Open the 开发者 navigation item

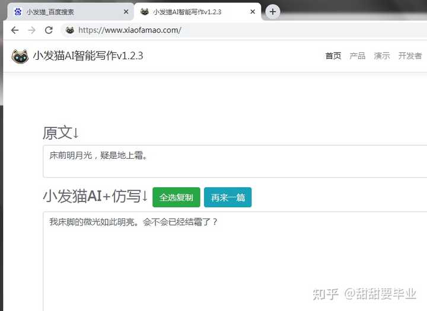coord(410,56)
